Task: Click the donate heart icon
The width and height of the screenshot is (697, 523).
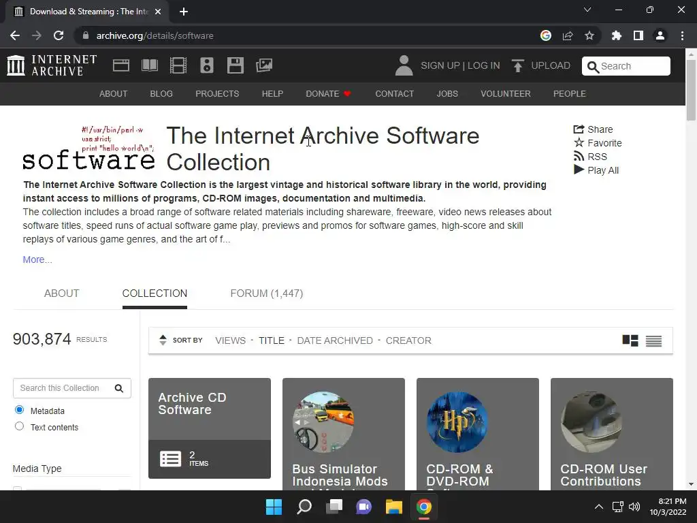Action: (x=347, y=94)
